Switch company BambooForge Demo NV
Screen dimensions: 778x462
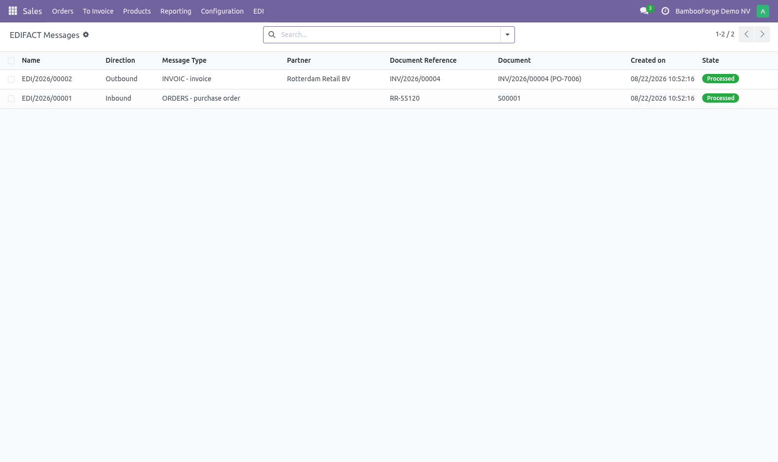pos(713,11)
